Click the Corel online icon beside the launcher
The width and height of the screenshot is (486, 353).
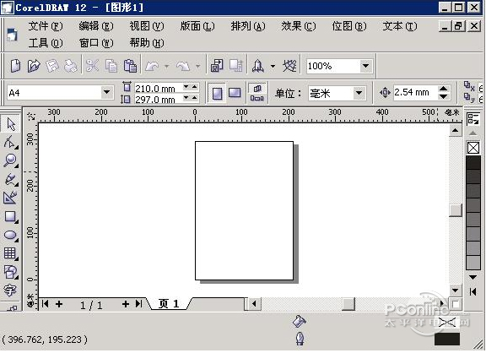(x=289, y=66)
